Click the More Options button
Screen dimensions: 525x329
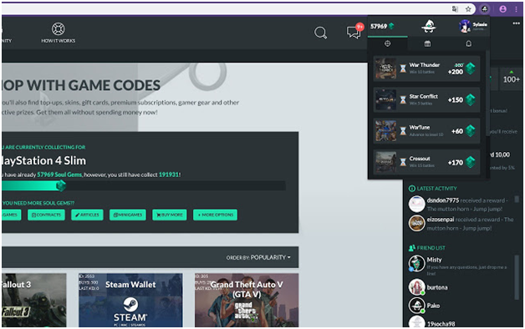215,215
